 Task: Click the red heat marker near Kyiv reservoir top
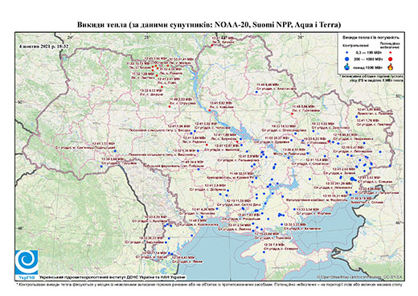pyautogui.click(x=211, y=46)
